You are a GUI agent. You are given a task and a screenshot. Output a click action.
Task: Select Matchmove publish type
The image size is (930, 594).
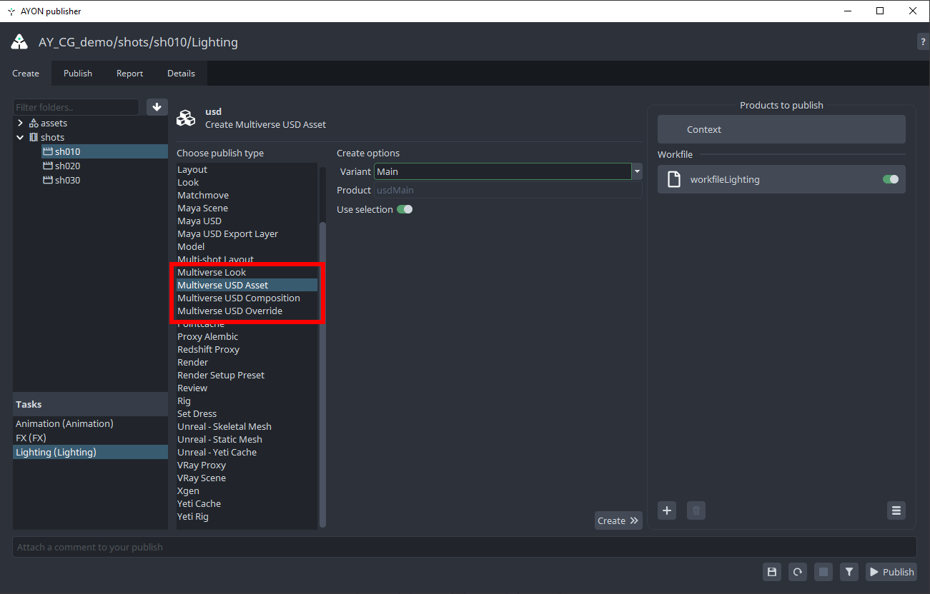point(247,195)
